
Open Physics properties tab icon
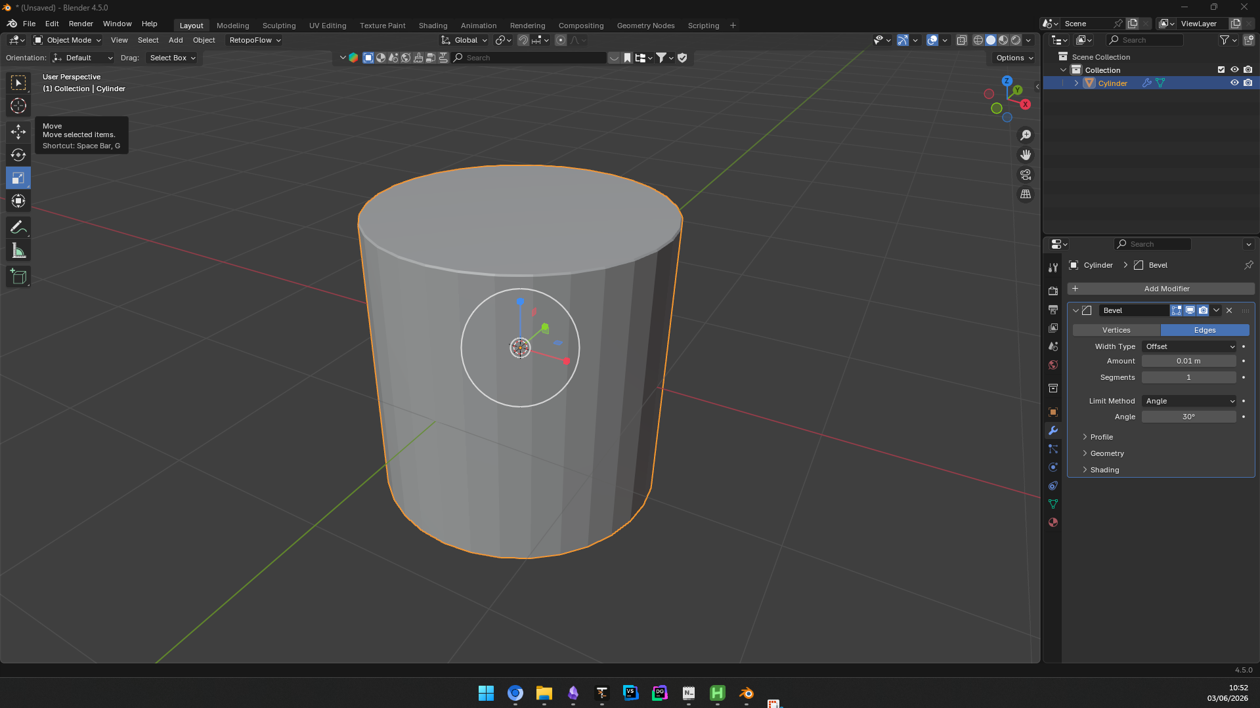click(x=1053, y=467)
